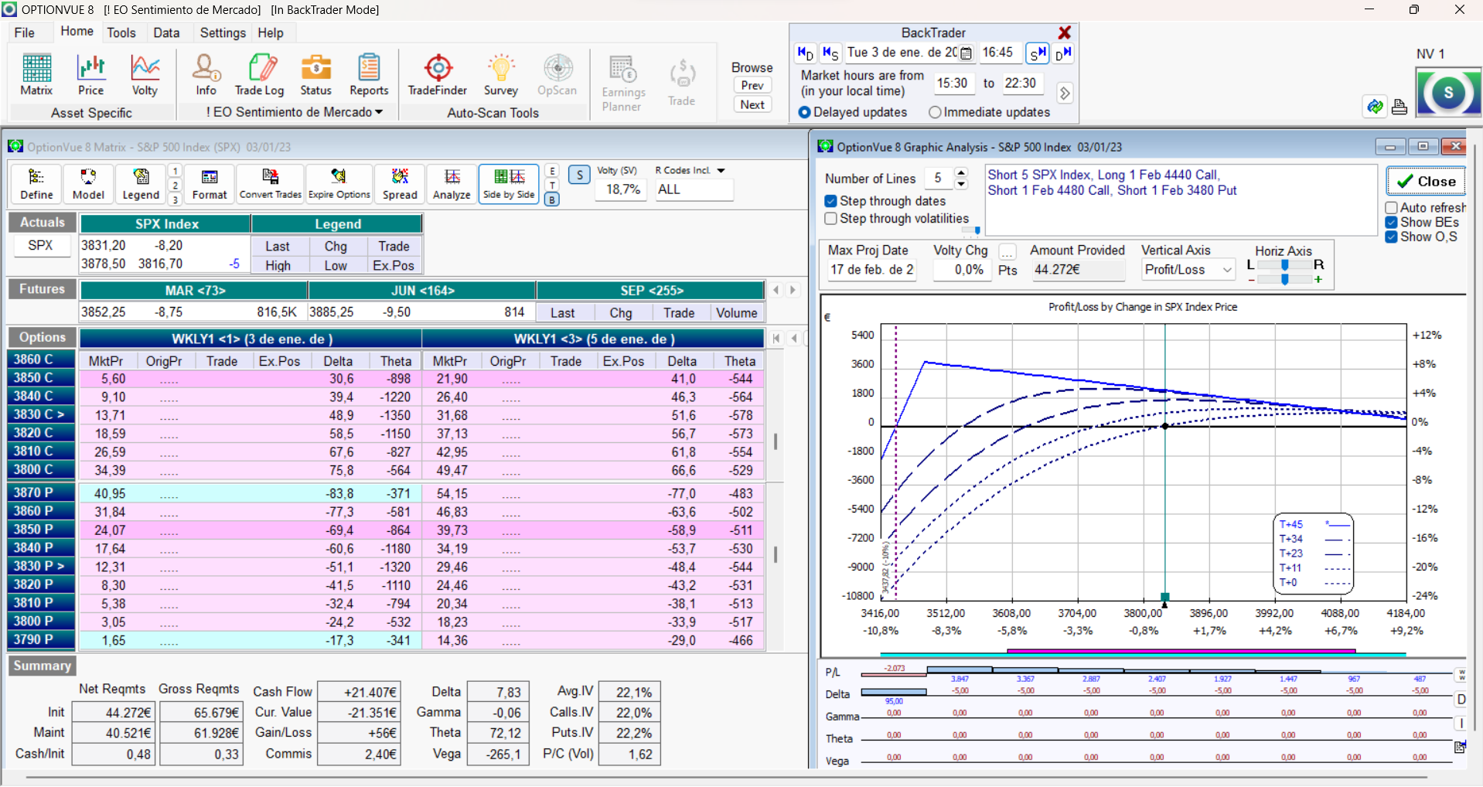This screenshot has height=787, width=1483.
Task: Select Delayed updates radio button
Action: [x=804, y=112]
